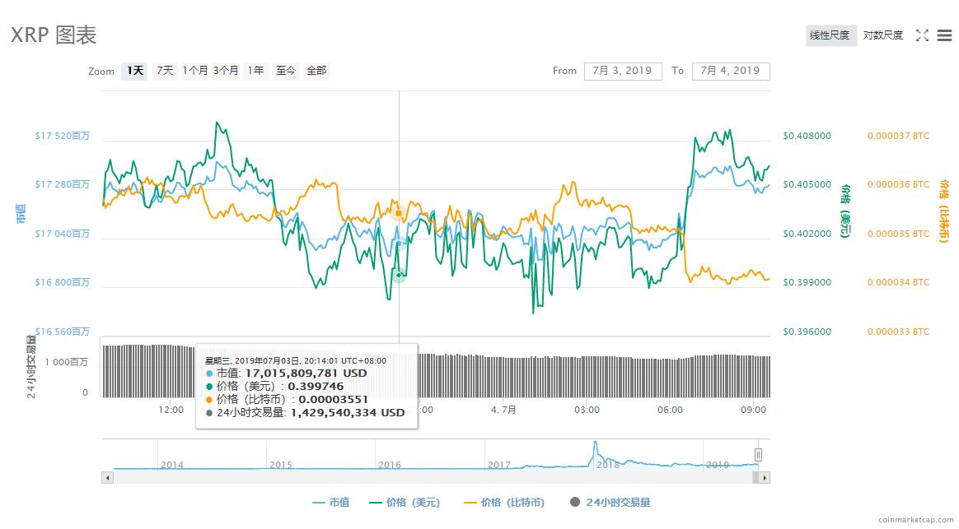Click the $16 800百万 market cap label
959x529 pixels.
pyautogui.click(x=63, y=282)
